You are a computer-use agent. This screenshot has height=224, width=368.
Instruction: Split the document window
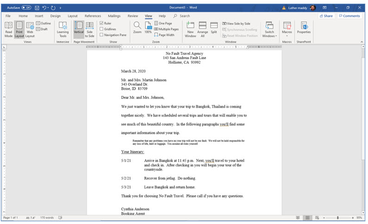coord(214,28)
